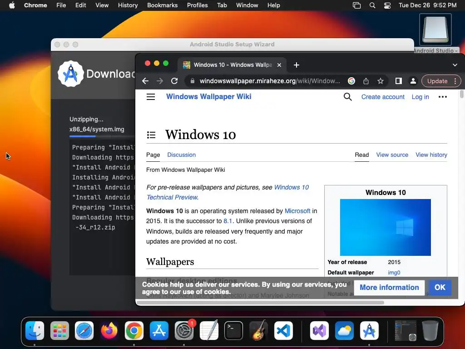Open Launchpad from the Dock
The height and width of the screenshot is (349, 465).
[x=59, y=331]
